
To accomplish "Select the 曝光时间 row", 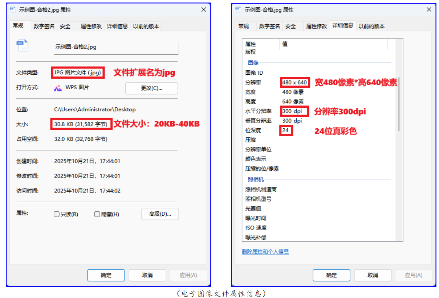I will (x=320, y=218).
